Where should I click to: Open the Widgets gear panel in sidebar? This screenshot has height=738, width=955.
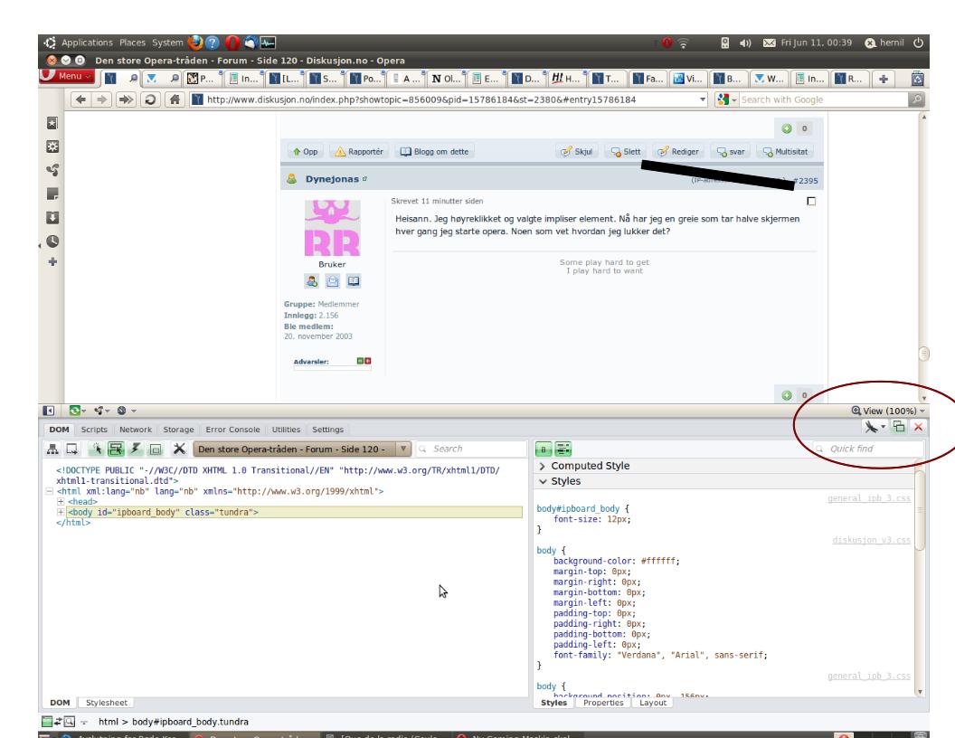pyautogui.click(x=52, y=147)
